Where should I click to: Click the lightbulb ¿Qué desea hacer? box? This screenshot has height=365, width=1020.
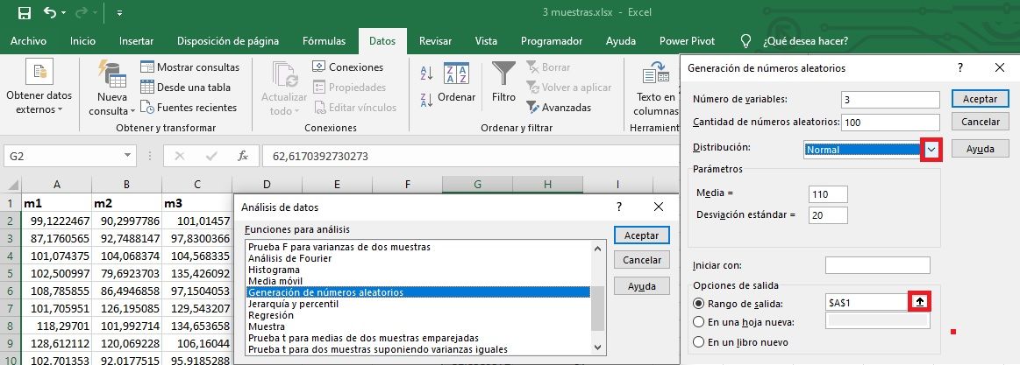tap(795, 41)
